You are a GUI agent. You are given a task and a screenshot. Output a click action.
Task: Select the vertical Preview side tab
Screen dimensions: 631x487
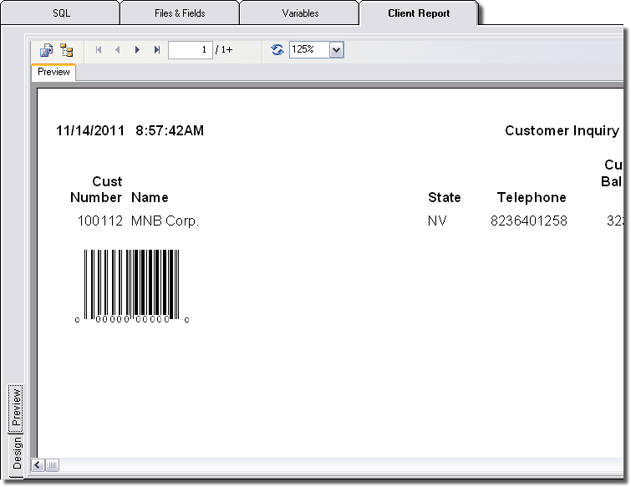16,408
